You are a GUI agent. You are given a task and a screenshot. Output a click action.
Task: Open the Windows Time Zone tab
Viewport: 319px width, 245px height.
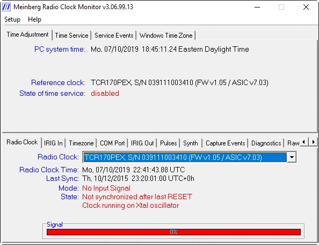click(166, 36)
